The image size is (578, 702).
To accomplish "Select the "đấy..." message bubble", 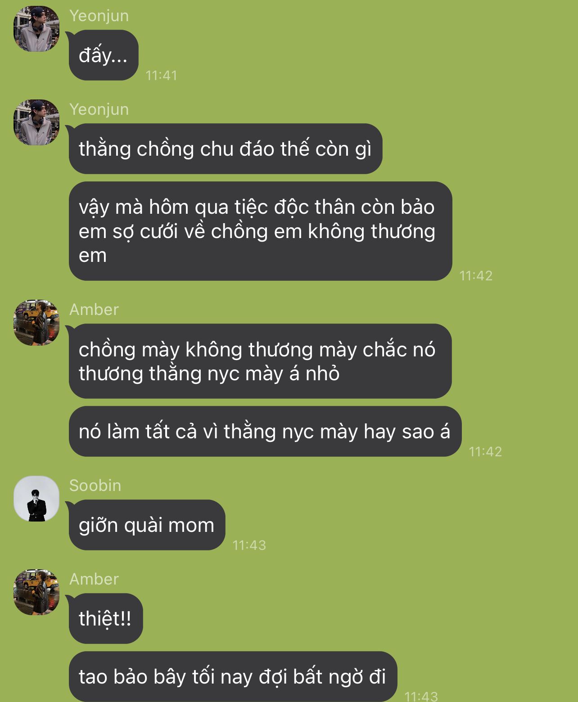I will click(x=104, y=55).
